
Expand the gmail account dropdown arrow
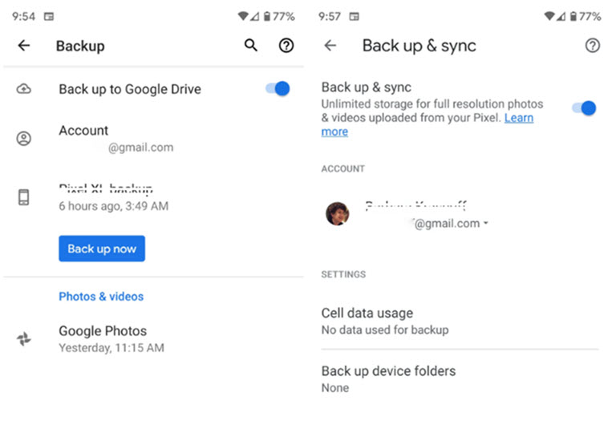pos(486,223)
